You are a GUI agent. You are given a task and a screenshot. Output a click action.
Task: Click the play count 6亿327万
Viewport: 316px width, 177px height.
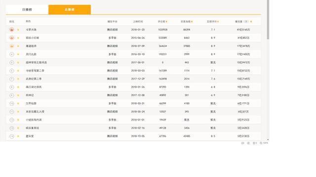243,112
